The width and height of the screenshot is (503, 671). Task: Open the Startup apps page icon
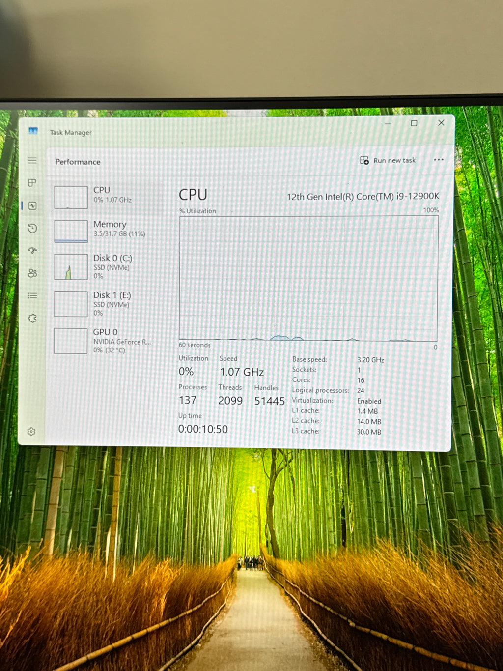pyautogui.click(x=32, y=251)
